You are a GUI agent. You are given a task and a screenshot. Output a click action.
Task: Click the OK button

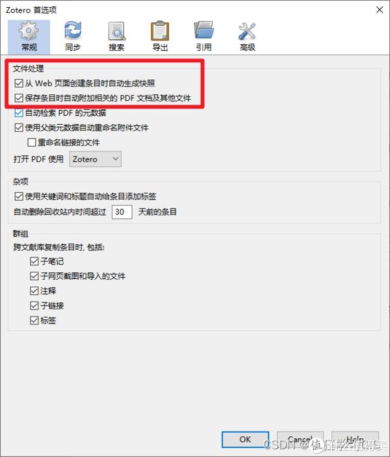coord(245,439)
